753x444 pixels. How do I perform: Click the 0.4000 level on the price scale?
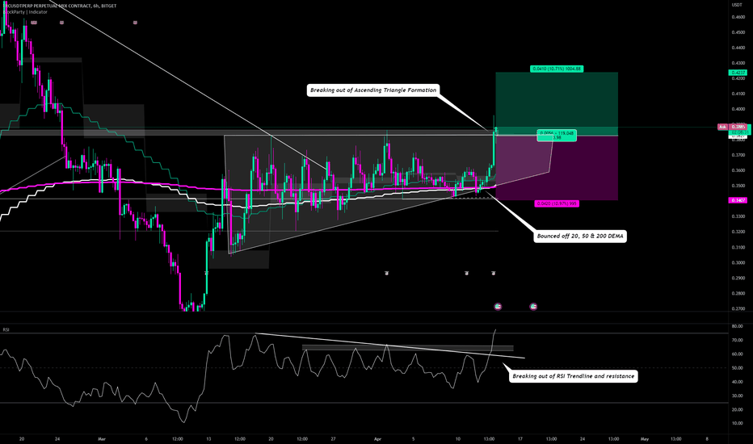[x=738, y=109]
